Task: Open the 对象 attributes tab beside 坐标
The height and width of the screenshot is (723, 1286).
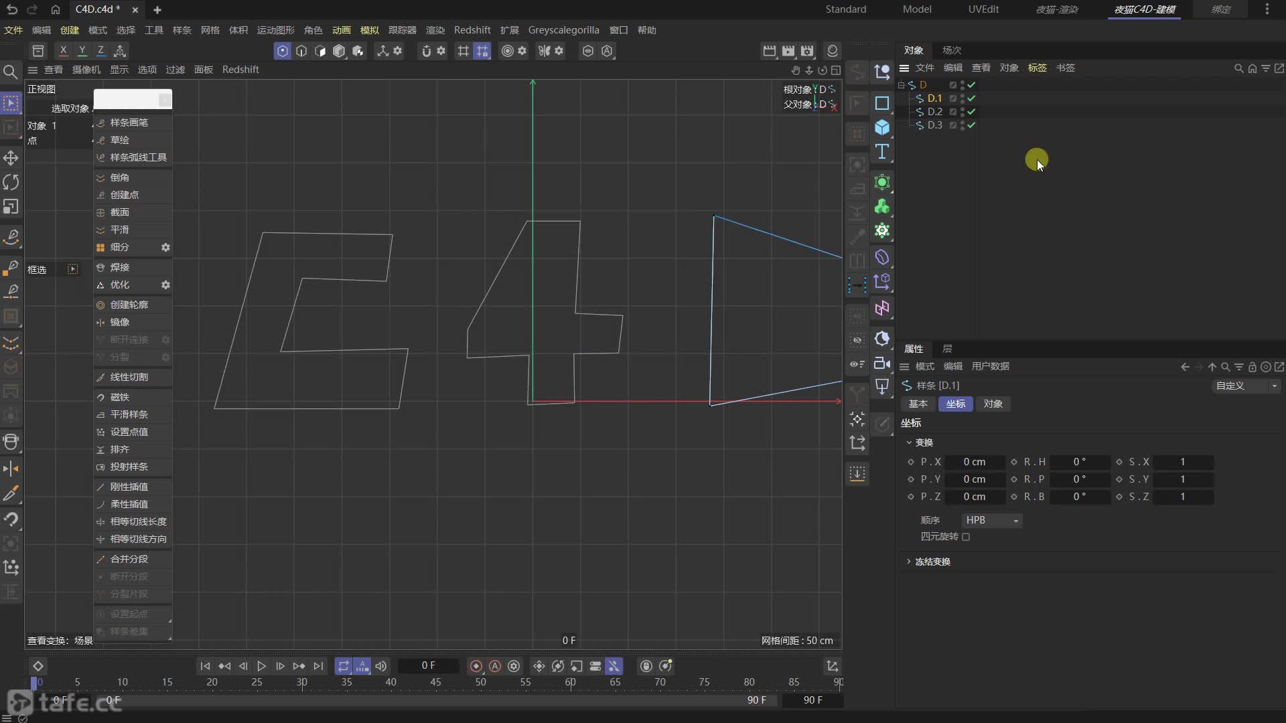Action: (993, 404)
